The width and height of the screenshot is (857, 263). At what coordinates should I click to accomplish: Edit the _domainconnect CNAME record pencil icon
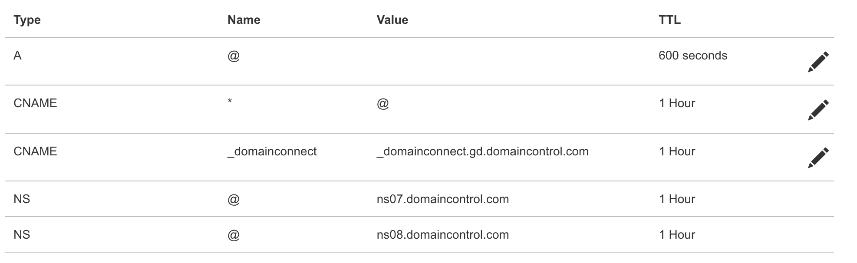tap(818, 158)
